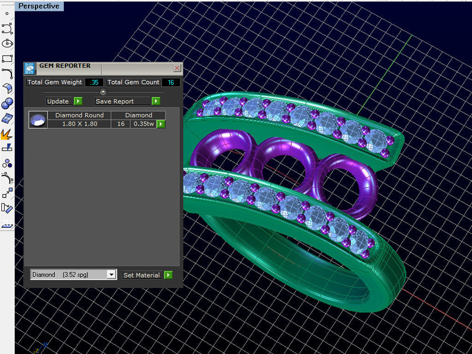472x354 pixels.
Task: Click the Total Gem Count value 16
Action: point(171,83)
